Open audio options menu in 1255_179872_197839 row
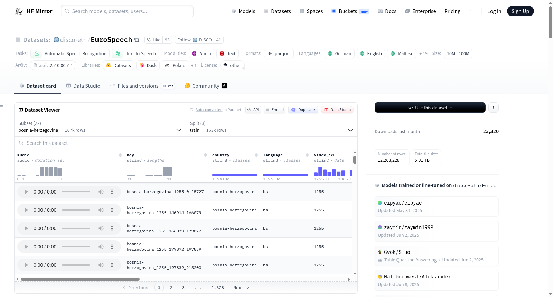The image size is (553, 297). [x=112, y=247]
